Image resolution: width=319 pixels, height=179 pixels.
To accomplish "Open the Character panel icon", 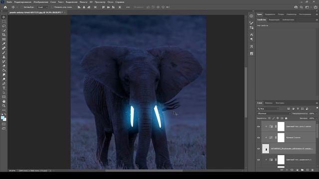I will coord(252,35).
